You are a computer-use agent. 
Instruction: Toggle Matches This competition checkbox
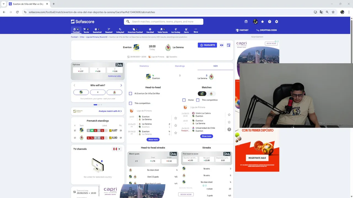pyautogui.click(x=198, y=100)
